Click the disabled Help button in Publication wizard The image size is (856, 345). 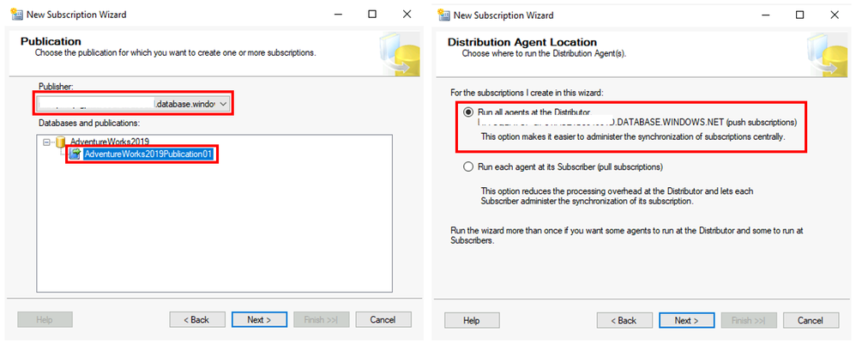click(45, 320)
